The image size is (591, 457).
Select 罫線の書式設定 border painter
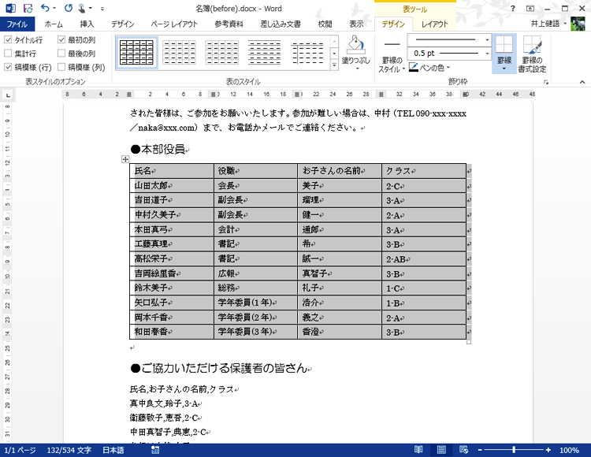532,54
